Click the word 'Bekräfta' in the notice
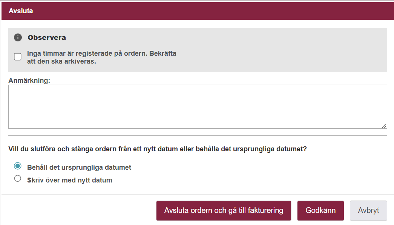The width and height of the screenshot is (394, 225). pos(163,53)
